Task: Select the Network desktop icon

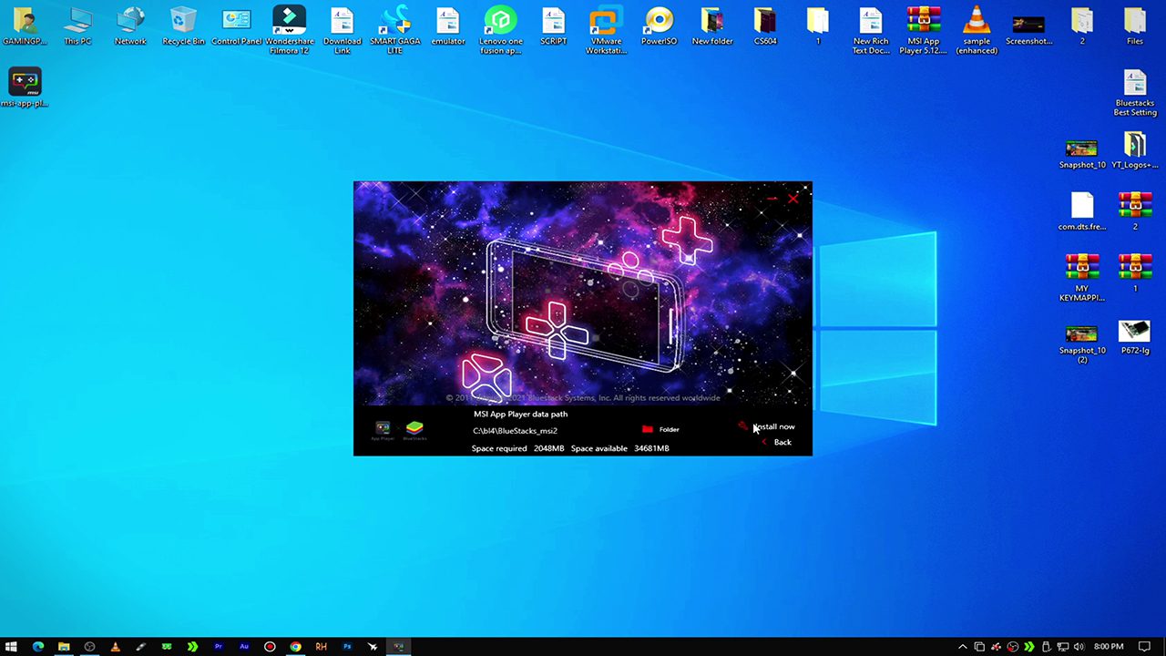Action: [x=130, y=26]
